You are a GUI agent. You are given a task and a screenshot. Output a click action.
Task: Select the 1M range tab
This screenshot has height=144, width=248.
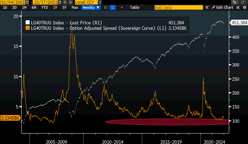(x=24, y=7)
